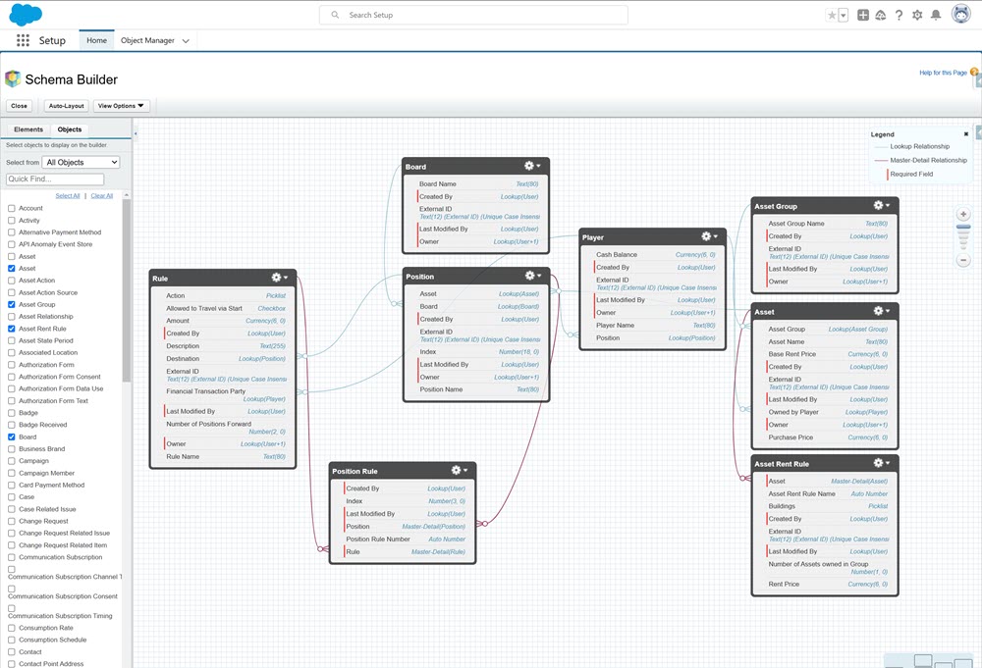This screenshot has height=668, width=982.
Task: Click the Close button
Action: (19, 106)
